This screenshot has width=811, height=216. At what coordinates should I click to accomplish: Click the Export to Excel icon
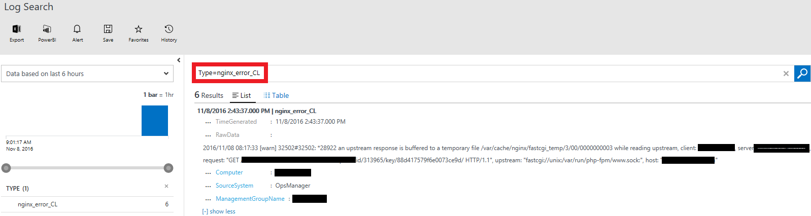pyautogui.click(x=17, y=29)
